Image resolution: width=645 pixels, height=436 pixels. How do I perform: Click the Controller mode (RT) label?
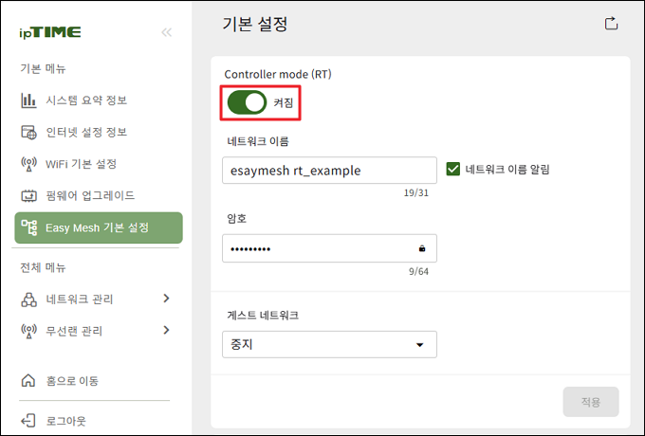pos(278,74)
